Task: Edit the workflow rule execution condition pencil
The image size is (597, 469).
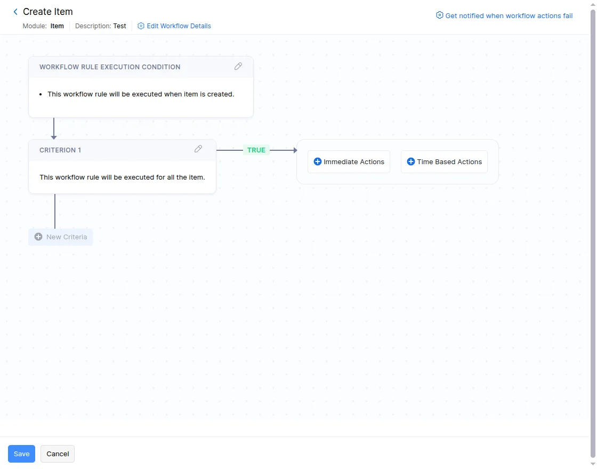Action: point(238,66)
